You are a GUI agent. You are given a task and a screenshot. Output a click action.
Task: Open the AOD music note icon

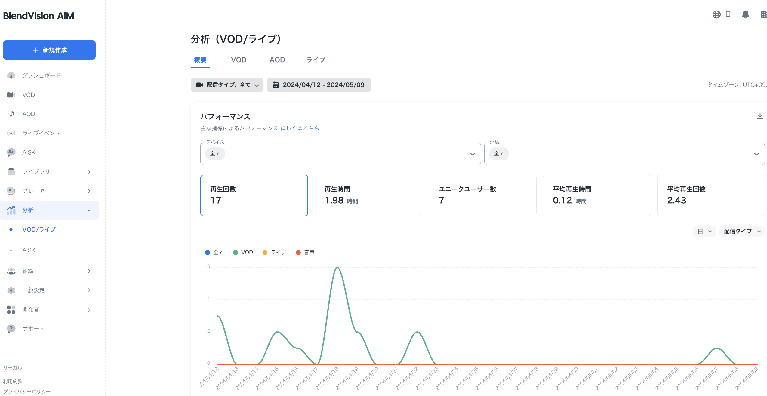click(11, 114)
